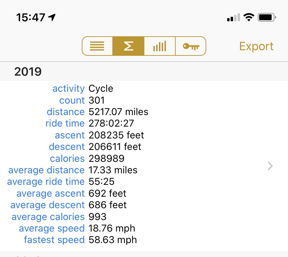Switch to the list view segment
288x257 pixels.
[97, 46]
